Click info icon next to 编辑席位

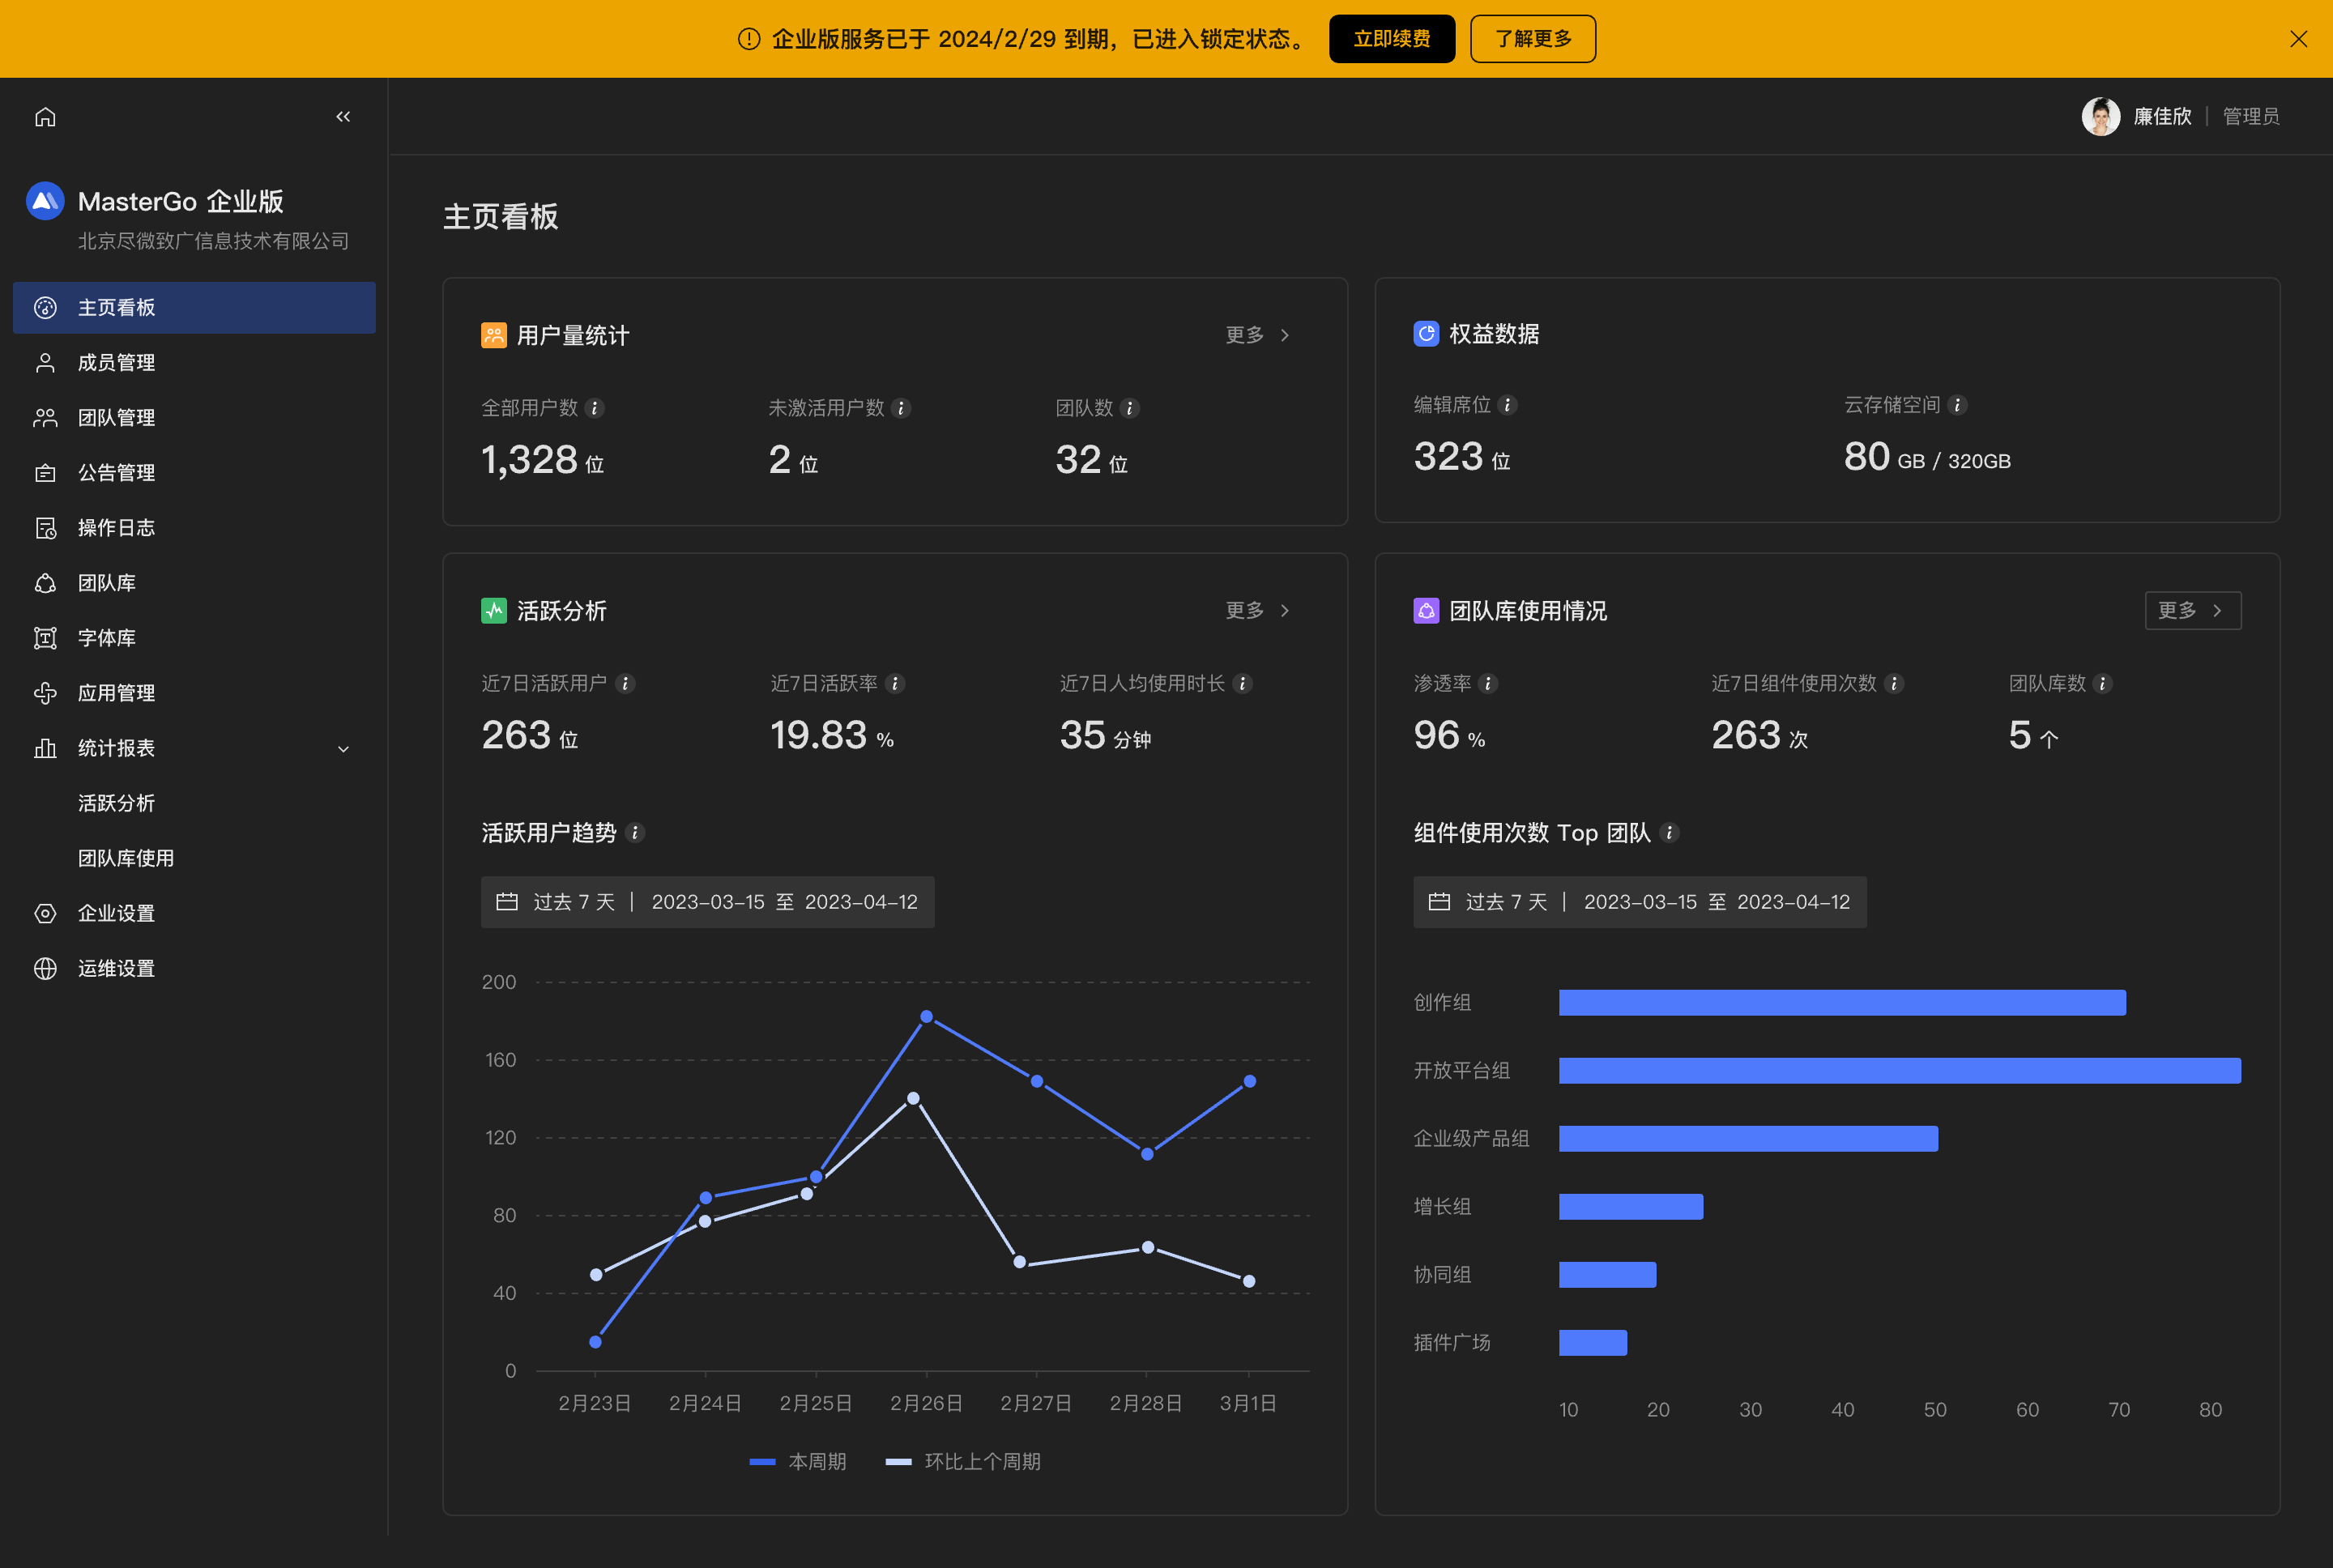click(1508, 405)
